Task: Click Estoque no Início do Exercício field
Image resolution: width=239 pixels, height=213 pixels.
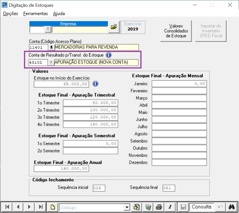Action: (61, 84)
